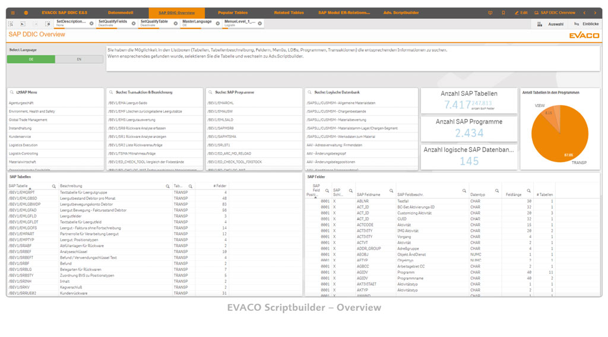Select field name 'ACTCODE' in SAP Felder
This screenshot has height=337, width=608.
click(365, 225)
